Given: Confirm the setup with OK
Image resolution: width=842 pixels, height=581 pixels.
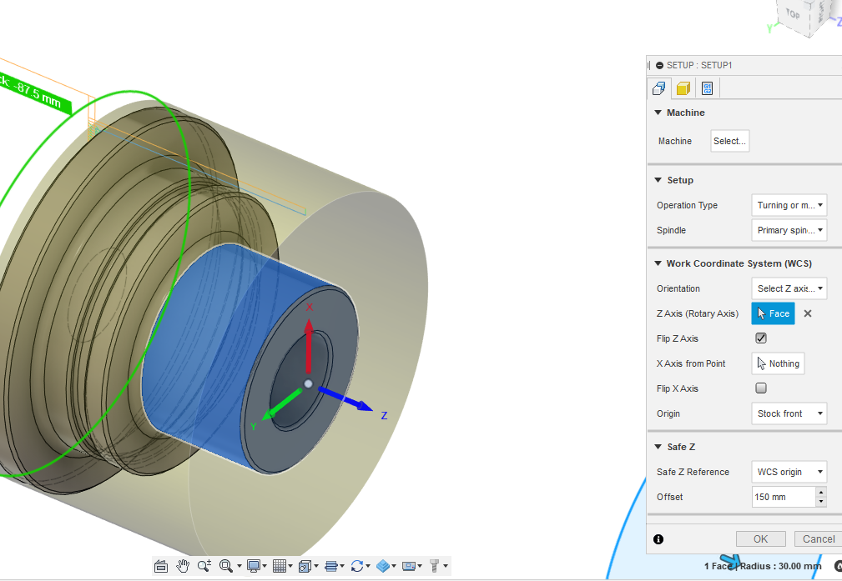Looking at the screenshot, I should click(760, 538).
